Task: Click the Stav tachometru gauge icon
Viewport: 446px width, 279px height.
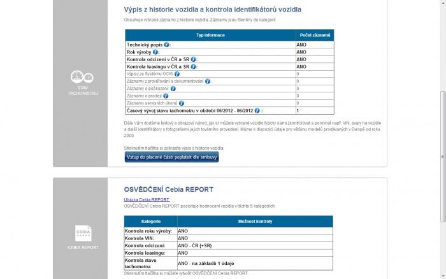Action: pyautogui.click(x=83, y=79)
